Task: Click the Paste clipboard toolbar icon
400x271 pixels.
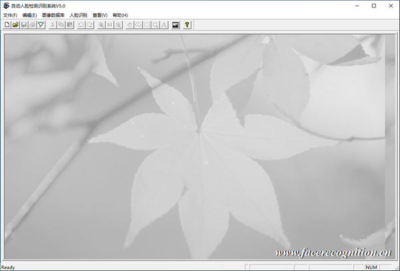Action: pos(69,25)
